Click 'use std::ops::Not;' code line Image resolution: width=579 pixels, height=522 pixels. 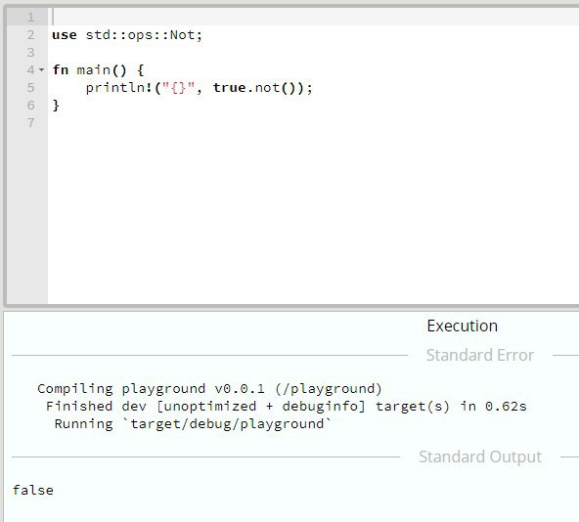click(127, 34)
